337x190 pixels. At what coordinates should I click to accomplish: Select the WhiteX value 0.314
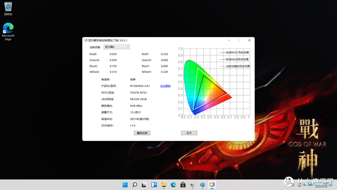(x=113, y=72)
